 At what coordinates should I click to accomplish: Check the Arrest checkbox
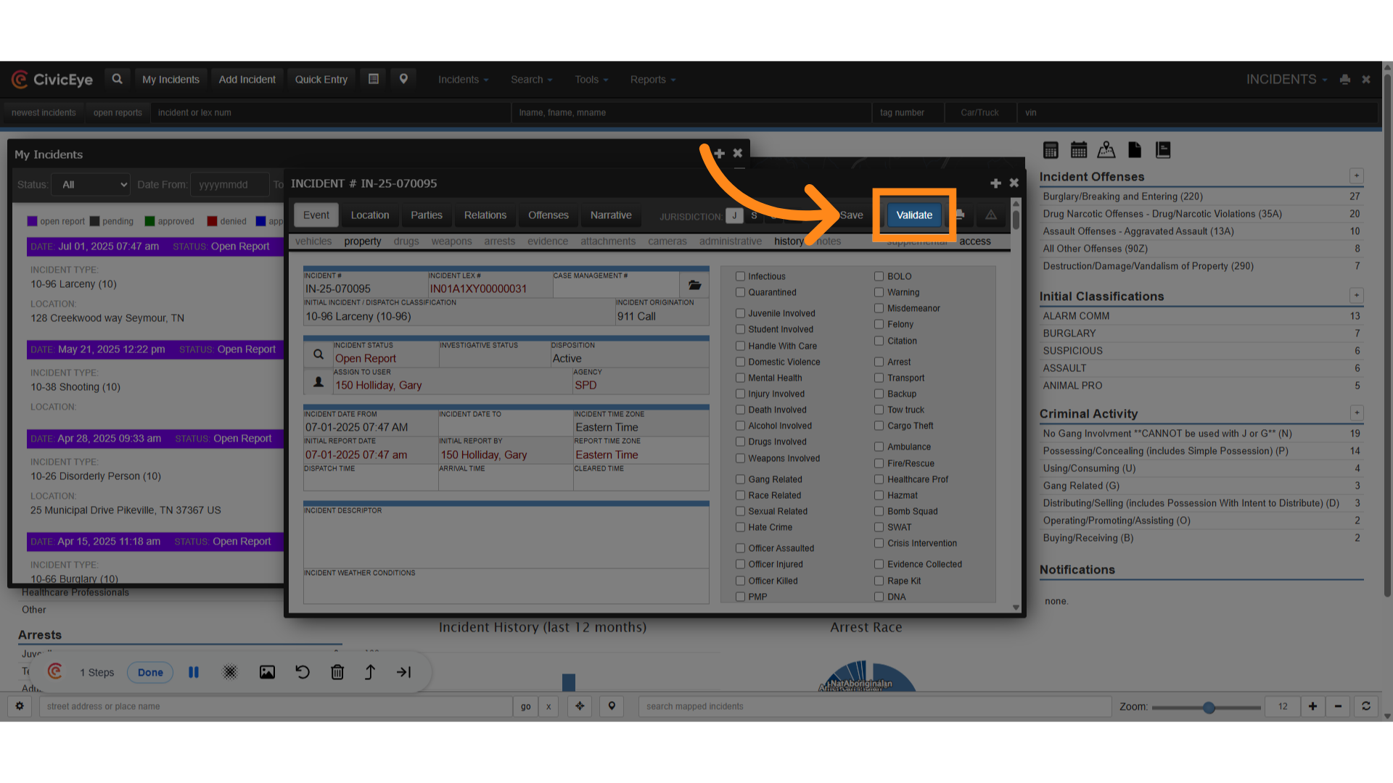879,362
